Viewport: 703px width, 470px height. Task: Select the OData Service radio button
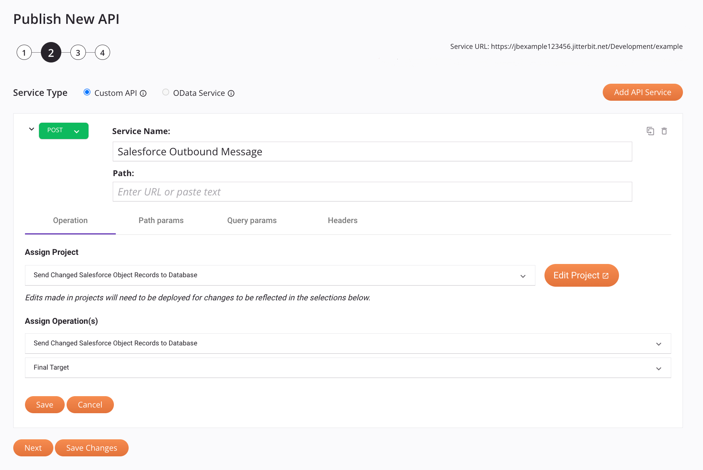tap(166, 92)
